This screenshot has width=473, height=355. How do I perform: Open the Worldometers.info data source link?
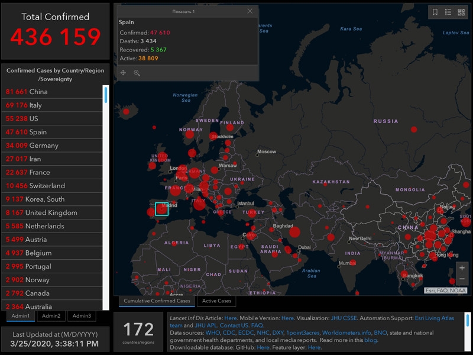coord(347,333)
